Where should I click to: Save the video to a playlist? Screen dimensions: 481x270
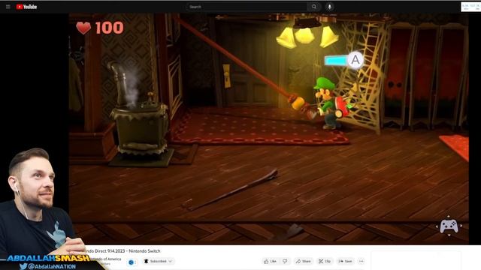point(345,261)
